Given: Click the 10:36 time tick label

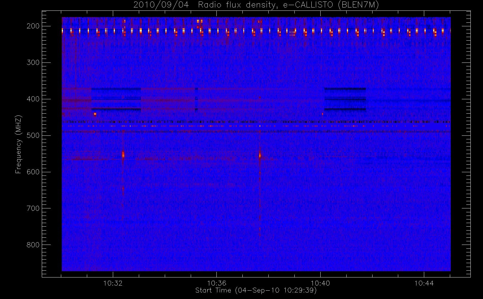Looking at the screenshot, I should point(217,283).
